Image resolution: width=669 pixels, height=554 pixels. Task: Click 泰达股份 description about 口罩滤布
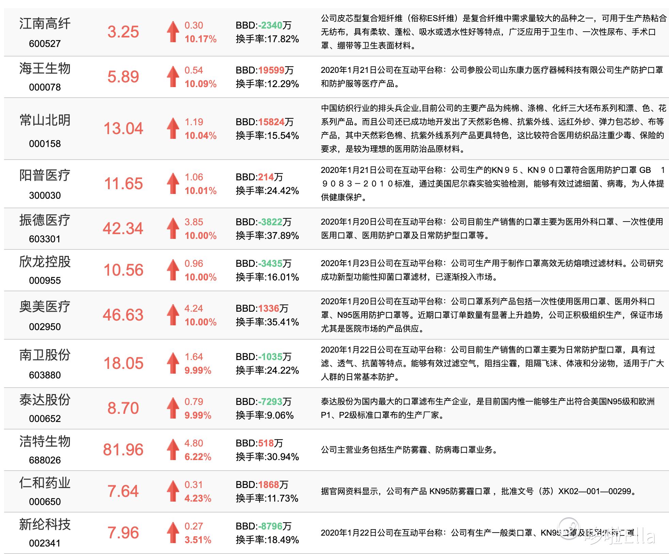(488, 408)
